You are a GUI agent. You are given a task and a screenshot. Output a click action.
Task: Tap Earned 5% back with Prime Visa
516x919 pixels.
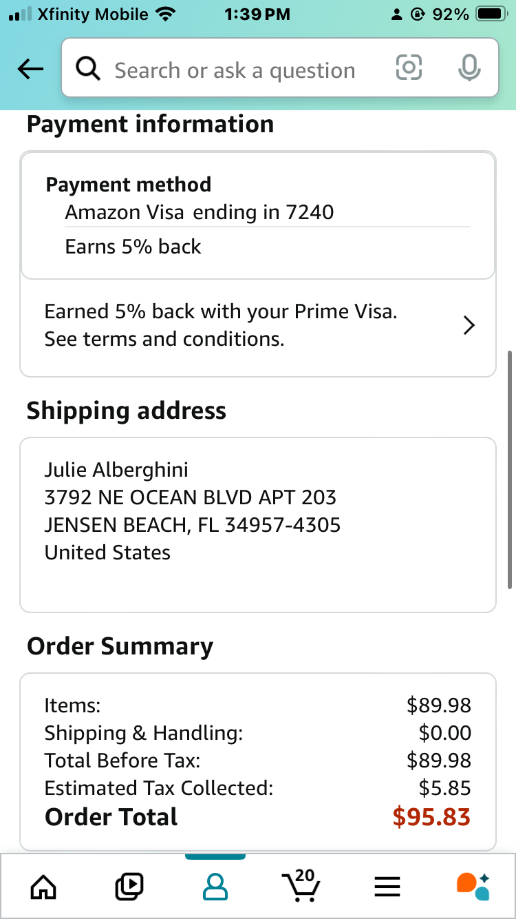pos(221,311)
